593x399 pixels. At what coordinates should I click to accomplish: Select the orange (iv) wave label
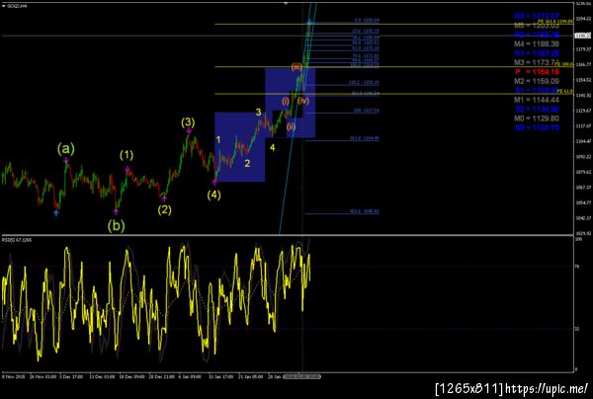pyautogui.click(x=303, y=101)
